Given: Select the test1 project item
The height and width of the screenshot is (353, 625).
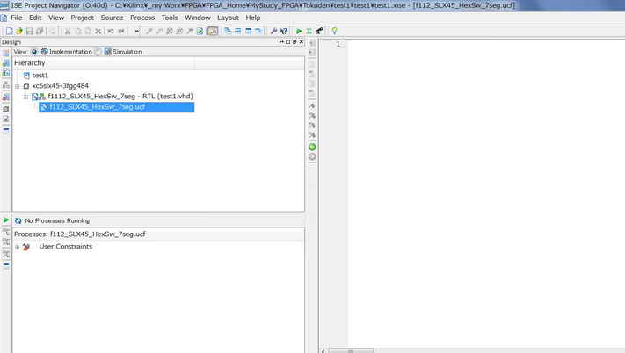Looking at the screenshot, I should (40, 76).
